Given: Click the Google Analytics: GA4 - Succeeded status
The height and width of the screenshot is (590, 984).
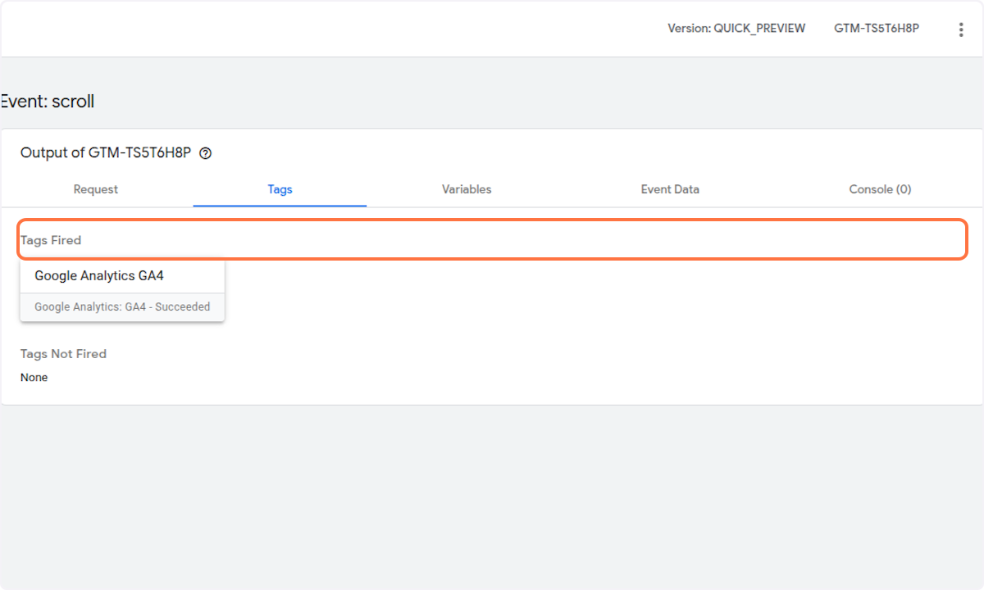Looking at the screenshot, I should (122, 307).
